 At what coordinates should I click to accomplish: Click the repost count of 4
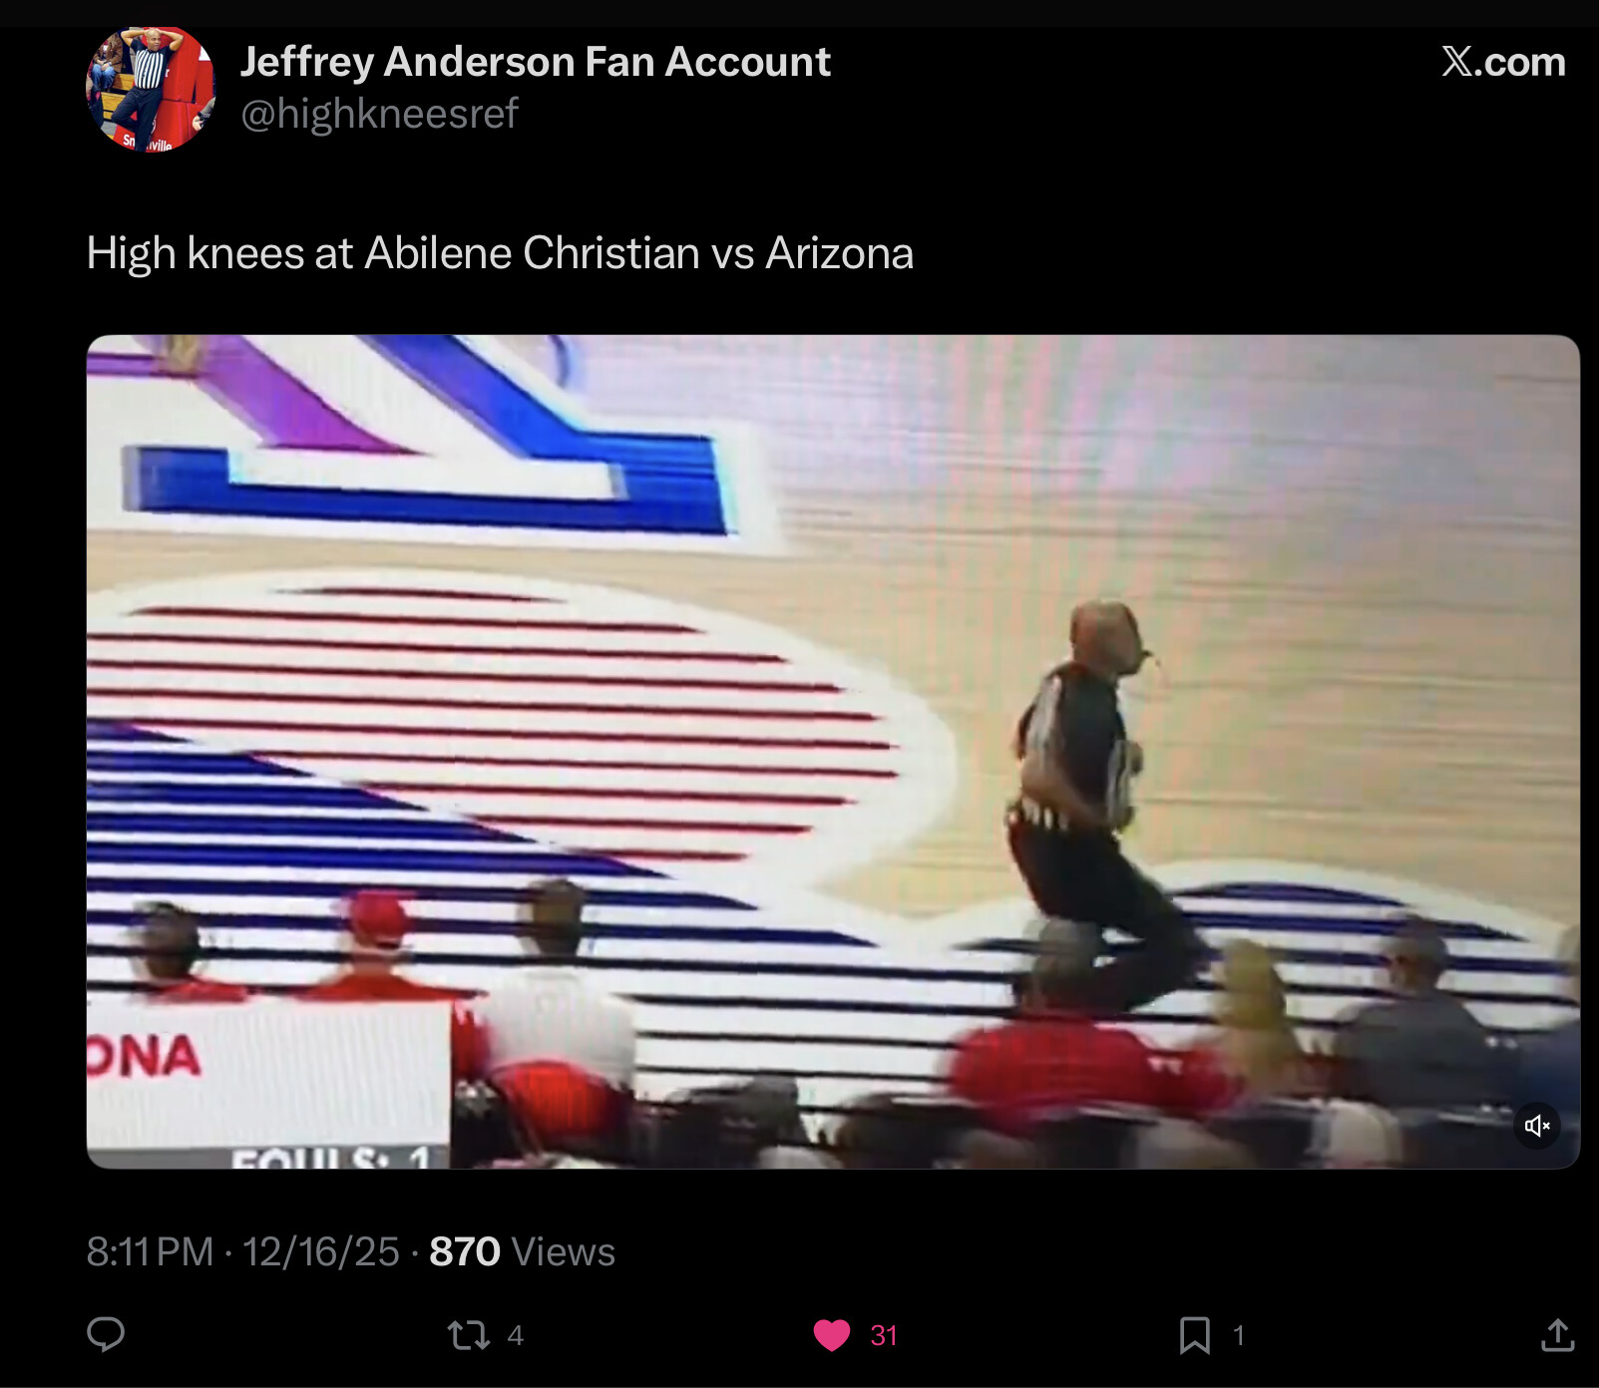coord(515,1335)
